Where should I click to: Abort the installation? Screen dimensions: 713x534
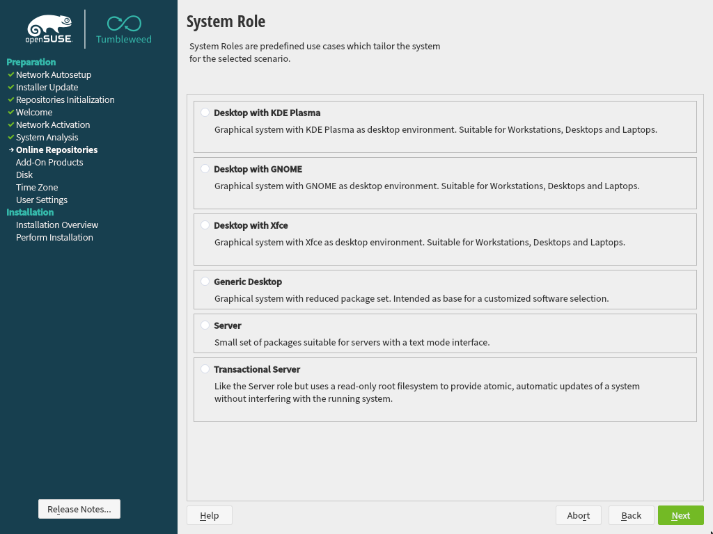(578, 515)
